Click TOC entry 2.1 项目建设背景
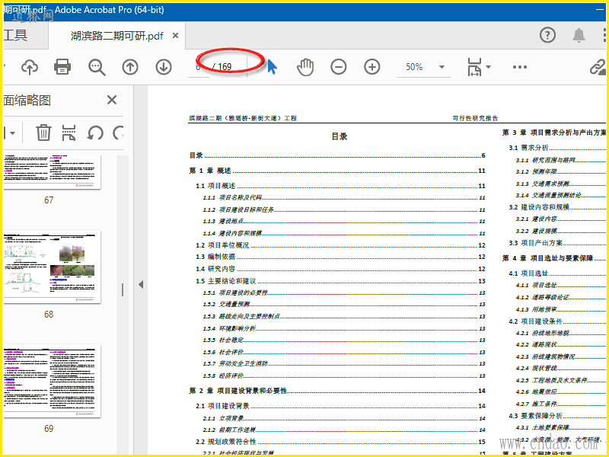The width and height of the screenshot is (609, 457). [340, 406]
